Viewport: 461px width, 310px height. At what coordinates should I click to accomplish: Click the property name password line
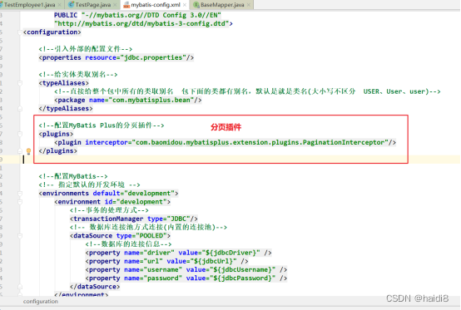click(186, 278)
